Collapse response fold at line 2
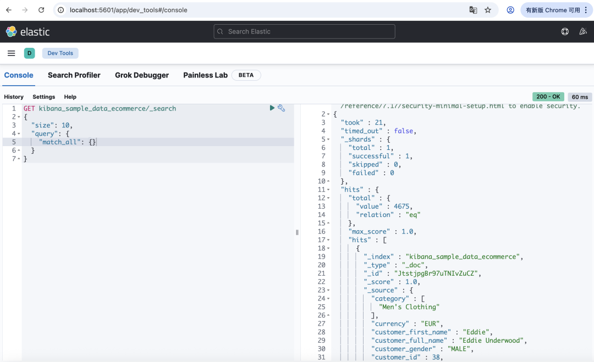The image size is (594, 362). click(x=328, y=114)
